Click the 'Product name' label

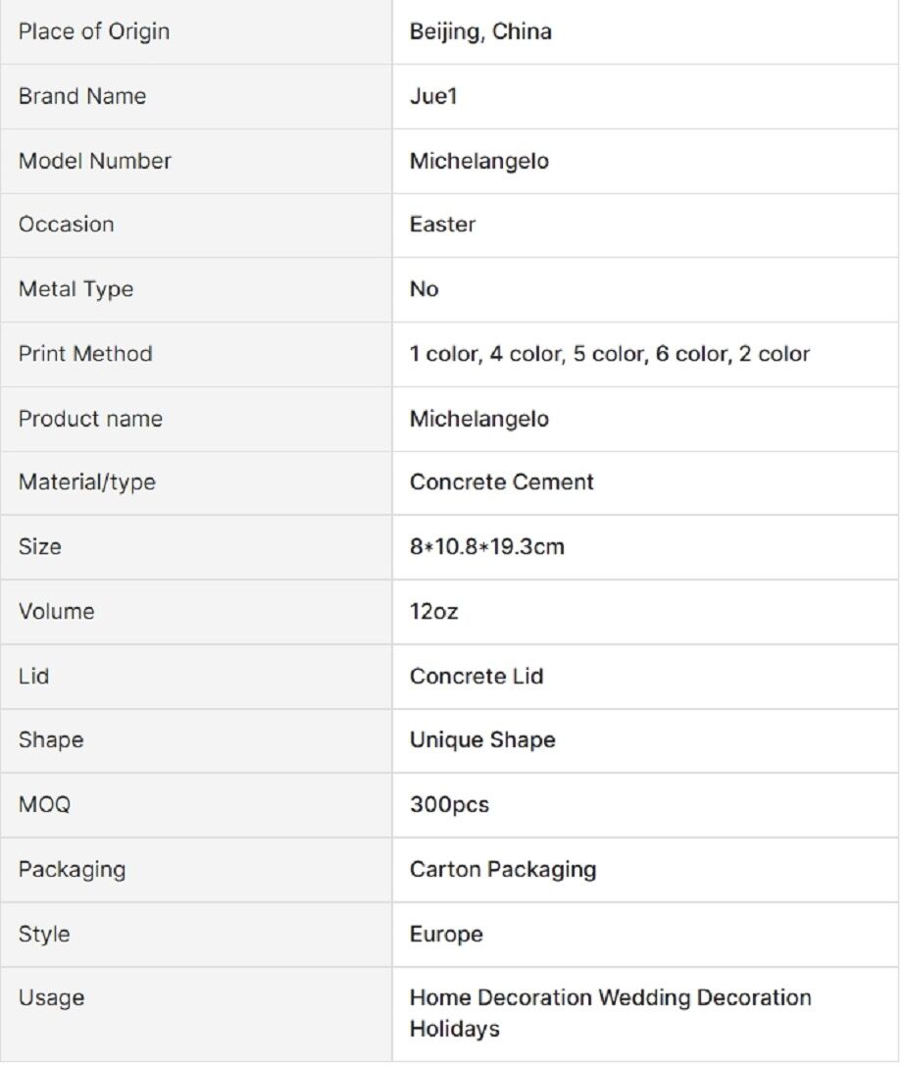(90, 419)
